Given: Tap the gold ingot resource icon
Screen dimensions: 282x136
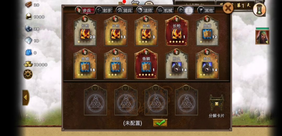Looking at the screenshot, I should (x=28, y=64).
